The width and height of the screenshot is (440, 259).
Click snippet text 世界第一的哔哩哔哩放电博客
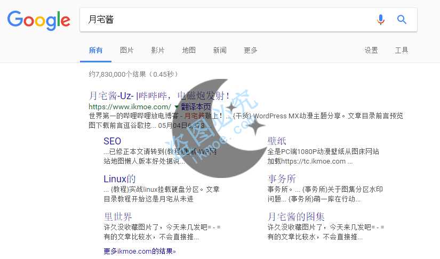[x=133, y=116]
